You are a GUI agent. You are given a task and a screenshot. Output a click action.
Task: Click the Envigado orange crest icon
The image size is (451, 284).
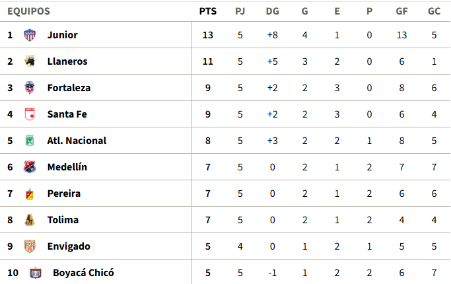tap(30, 246)
